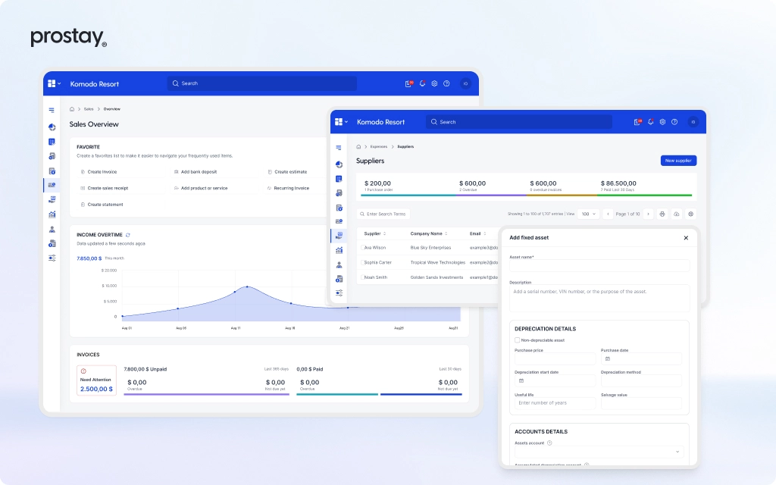Click calendar icon in Purchase date field
The width and height of the screenshot is (776, 485).
click(x=608, y=358)
